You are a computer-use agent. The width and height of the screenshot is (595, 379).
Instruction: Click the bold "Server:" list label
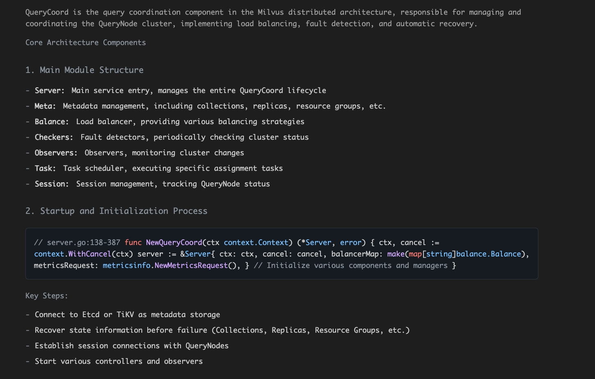pyautogui.click(x=49, y=91)
